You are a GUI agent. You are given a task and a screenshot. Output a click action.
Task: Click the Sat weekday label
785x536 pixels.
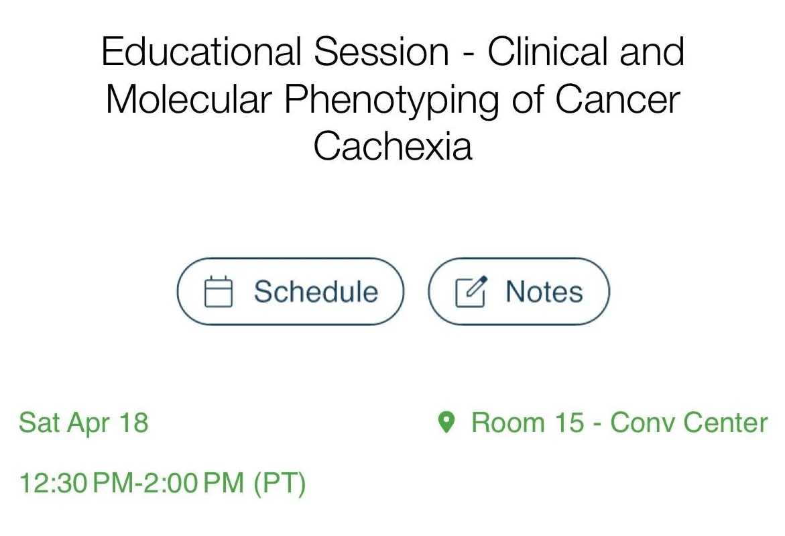39,423
